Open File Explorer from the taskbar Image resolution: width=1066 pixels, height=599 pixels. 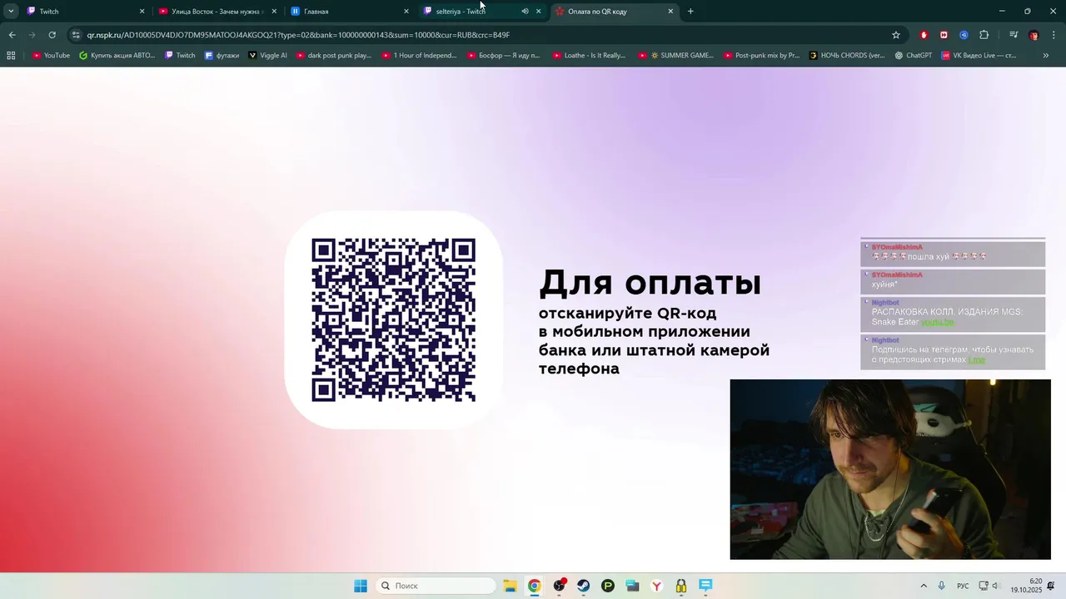point(510,586)
